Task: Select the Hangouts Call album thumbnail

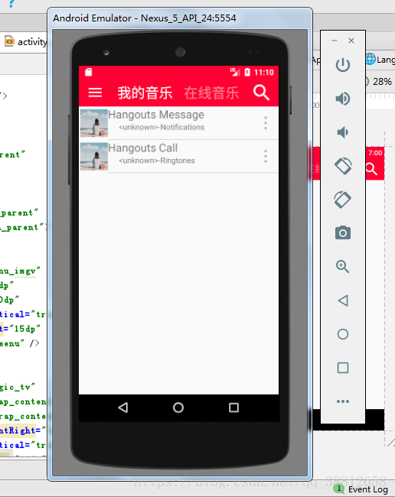Action: click(x=94, y=156)
